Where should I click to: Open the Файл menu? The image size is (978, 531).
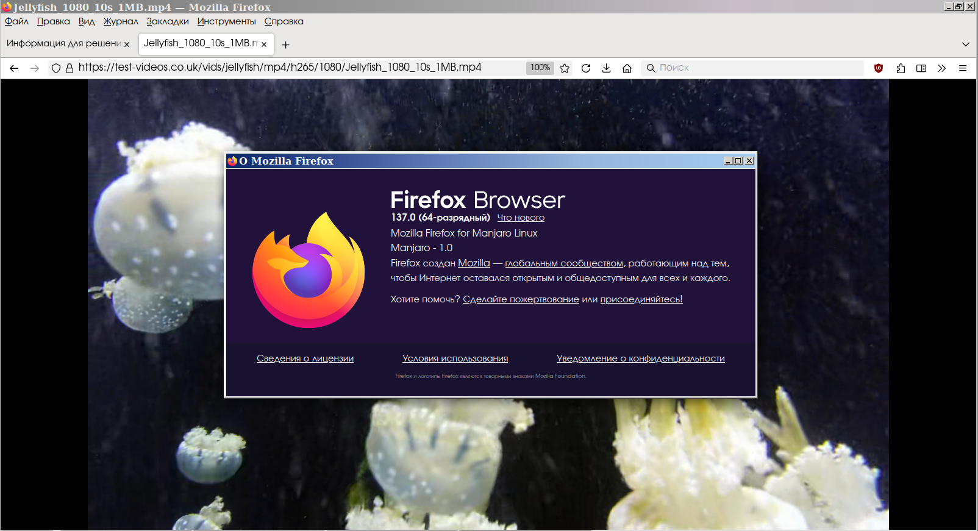coord(16,21)
